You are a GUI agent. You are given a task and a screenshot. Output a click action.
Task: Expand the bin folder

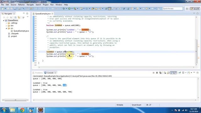tap(6, 26)
